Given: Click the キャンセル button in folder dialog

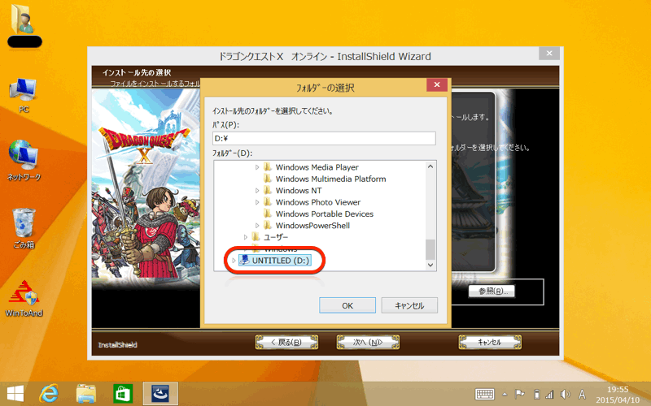Looking at the screenshot, I should click(409, 305).
